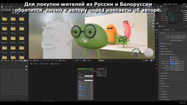The height and width of the screenshot is (105, 187).
Task: Click the node editor pin icon
Action: point(105,60)
